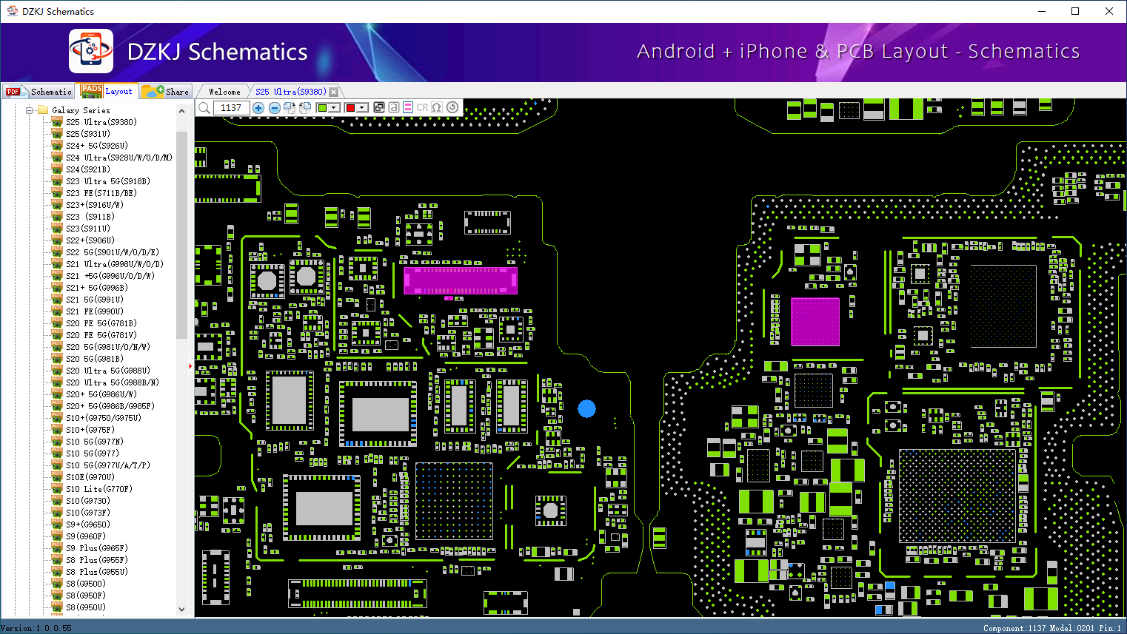Switch to the Welcome document tab
The image size is (1127, 634).
coord(224,92)
